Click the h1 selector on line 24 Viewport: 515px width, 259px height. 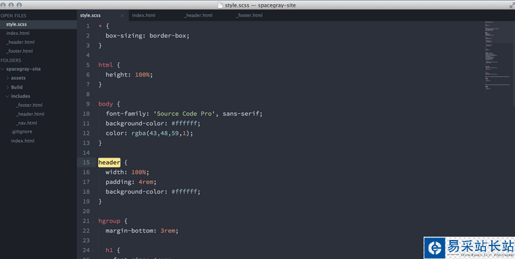click(x=109, y=250)
